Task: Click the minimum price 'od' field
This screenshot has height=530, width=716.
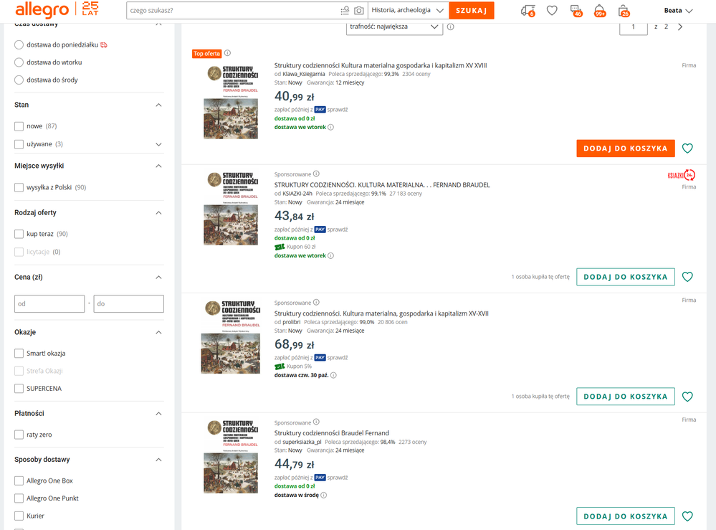Action: [x=49, y=303]
